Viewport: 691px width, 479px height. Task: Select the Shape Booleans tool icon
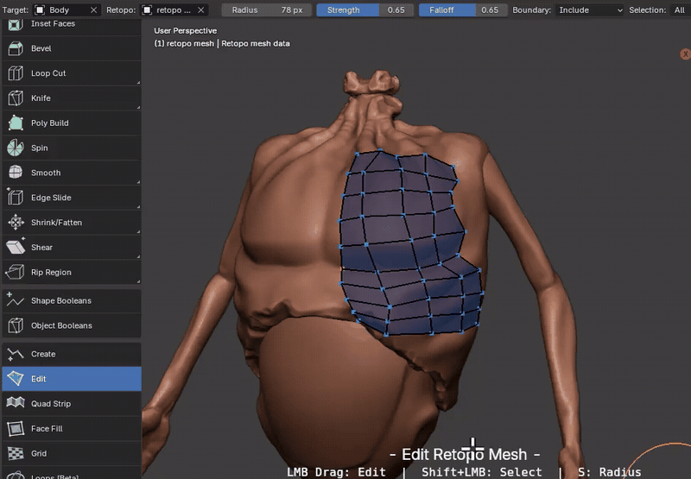[x=16, y=300]
